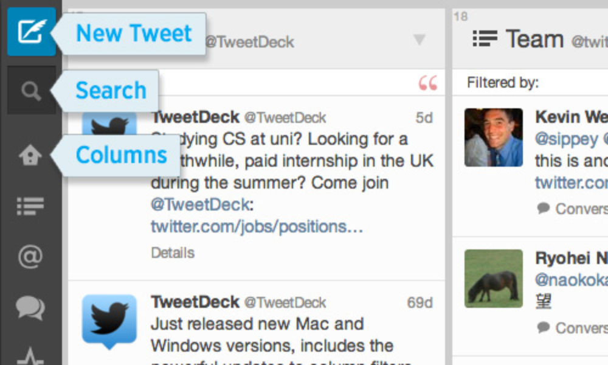Click Kevin's profile photo thumbnail
608x365 pixels.
(493, 137)
